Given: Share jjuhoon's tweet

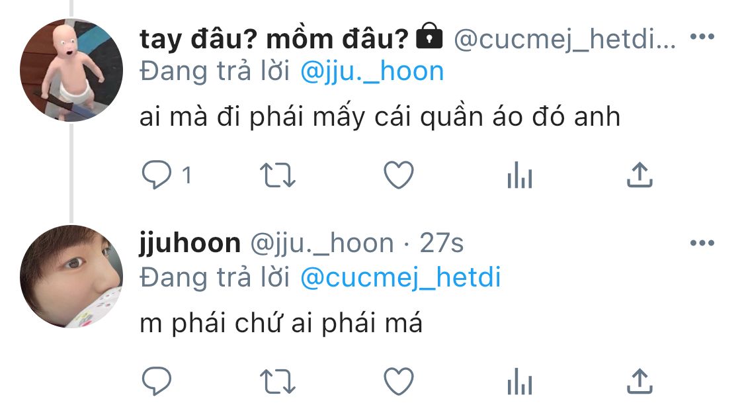Looking at the screenshot, I should (640, 381).
